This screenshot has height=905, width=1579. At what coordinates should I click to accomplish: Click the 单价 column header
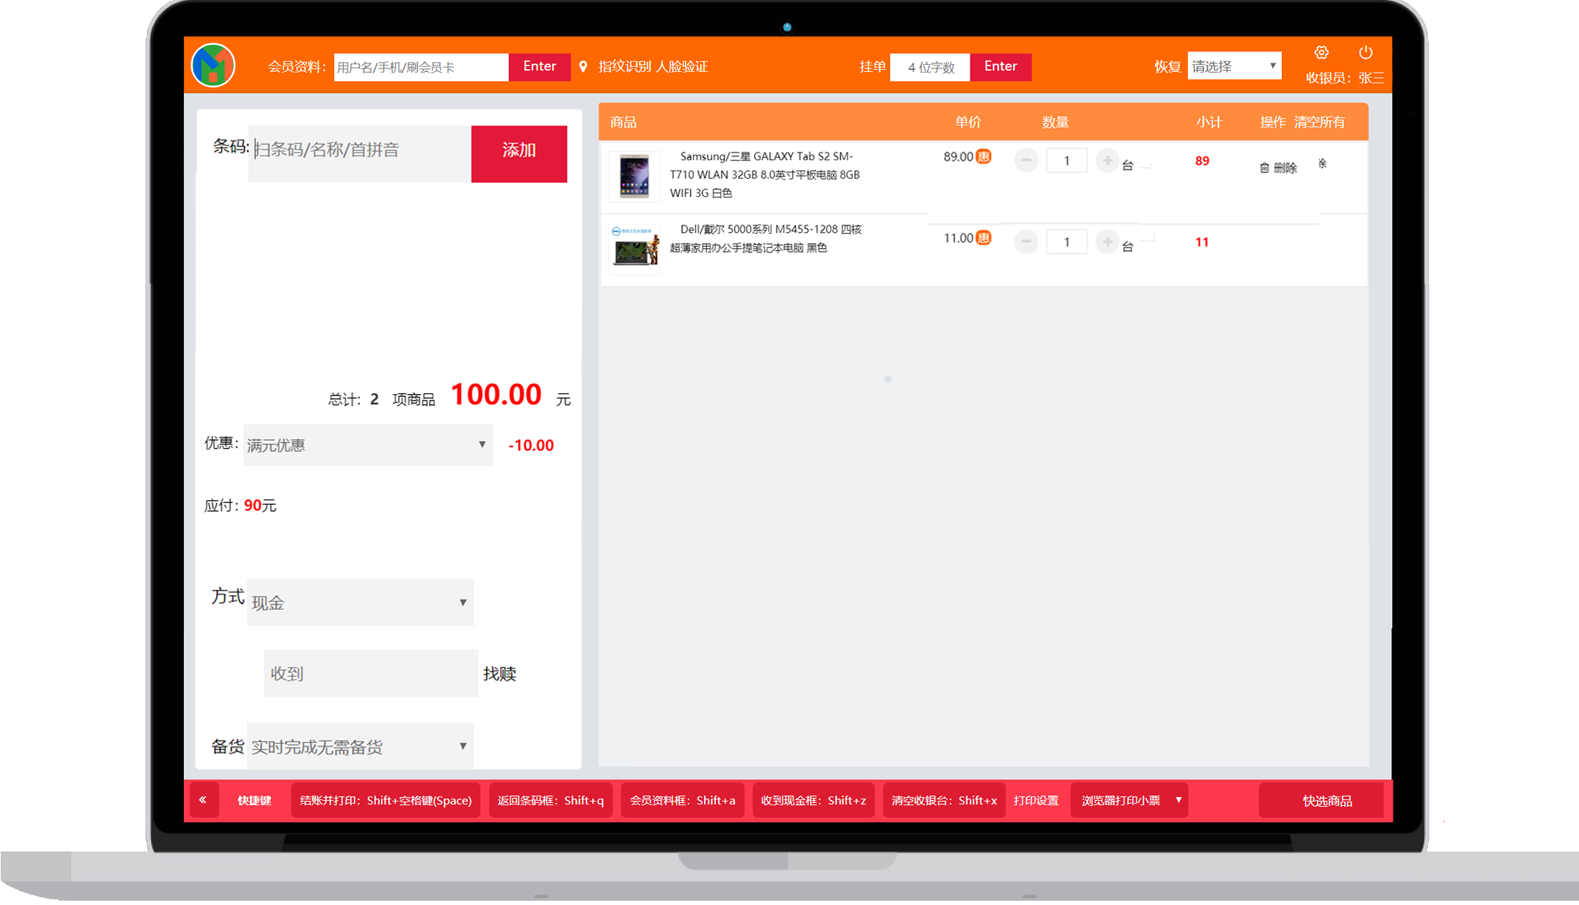pyautogui.click(x=968, y=123)
